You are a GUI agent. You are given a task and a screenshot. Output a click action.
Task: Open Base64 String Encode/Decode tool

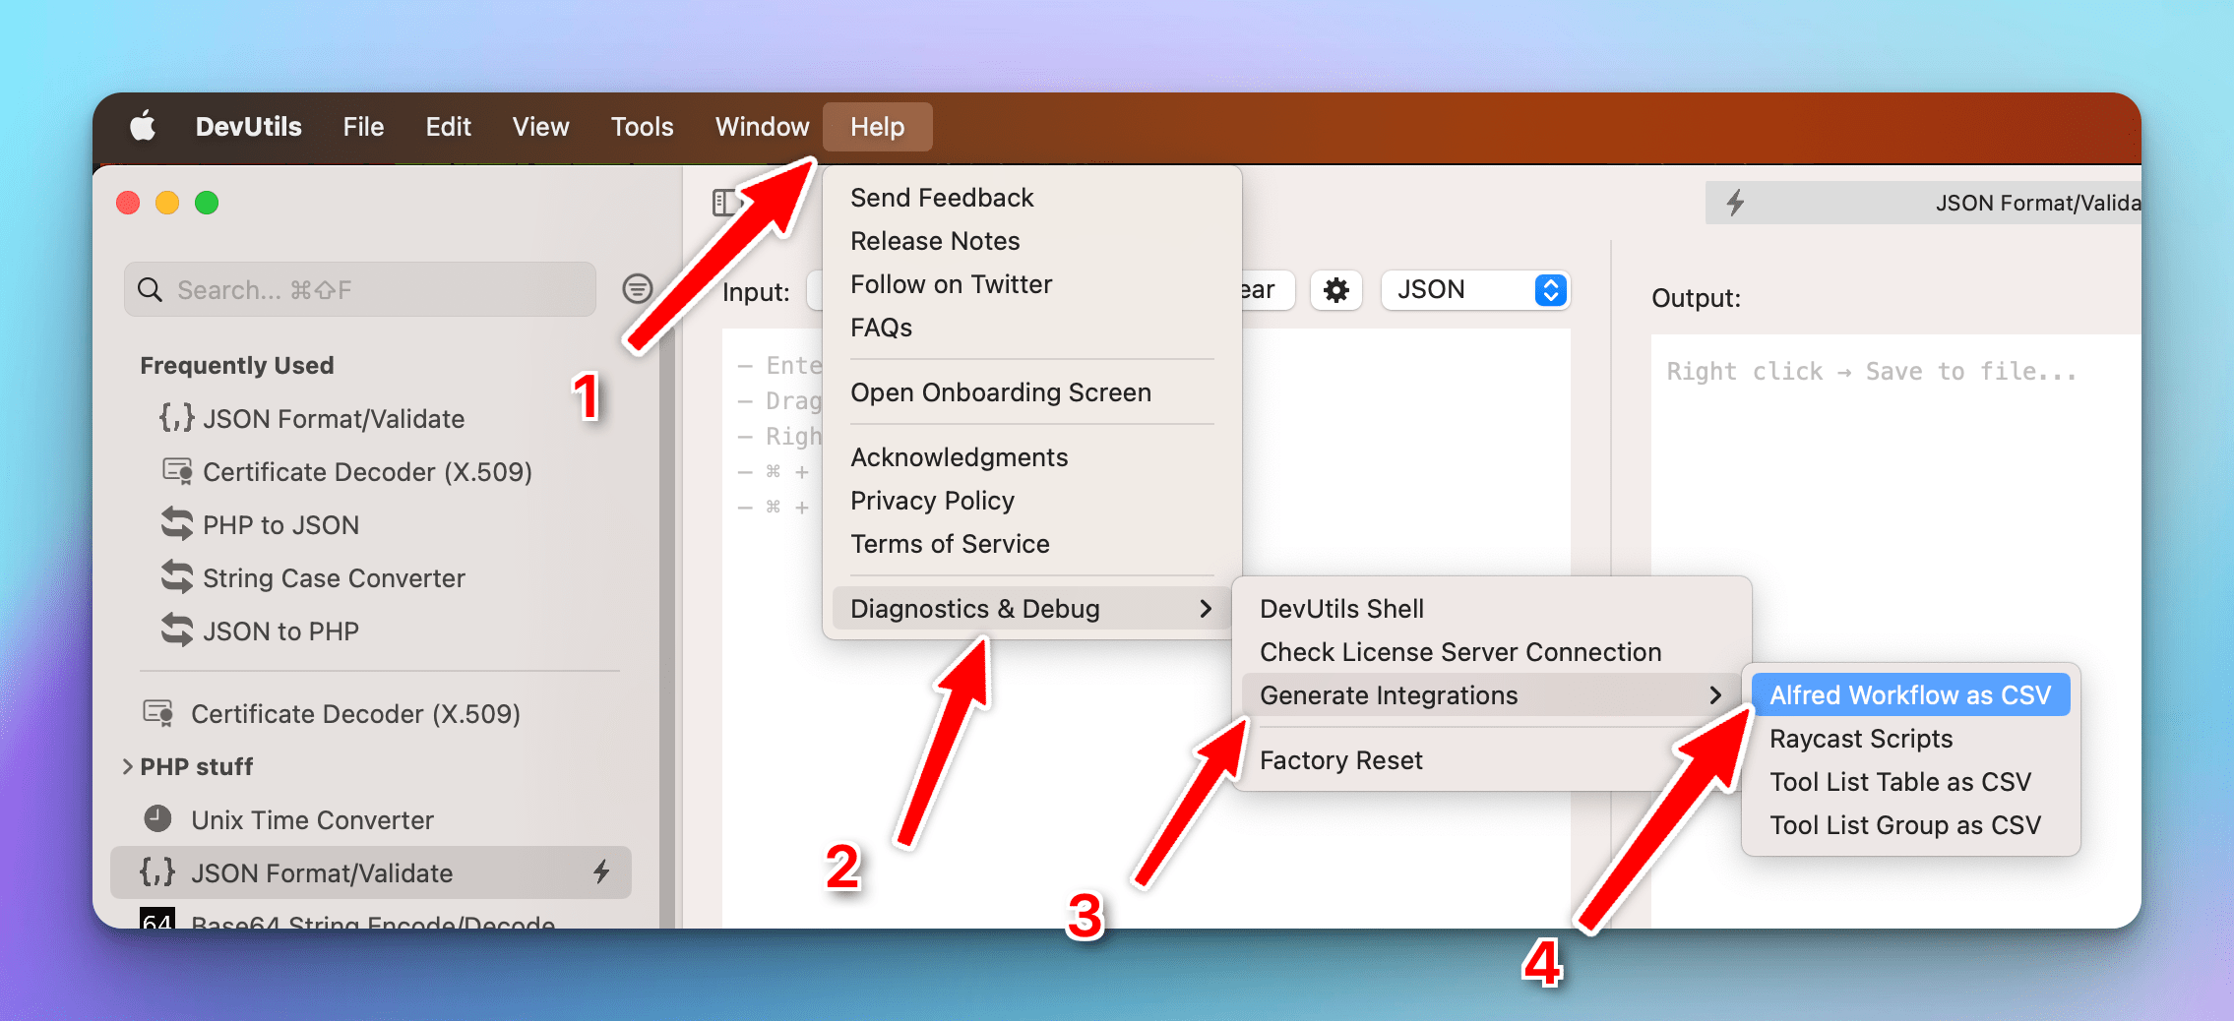[x=373, y=921]
